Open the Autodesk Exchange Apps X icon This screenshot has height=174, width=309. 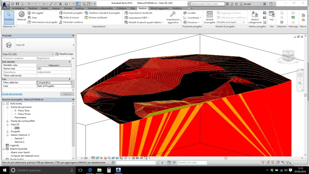[x=264, y=4]
